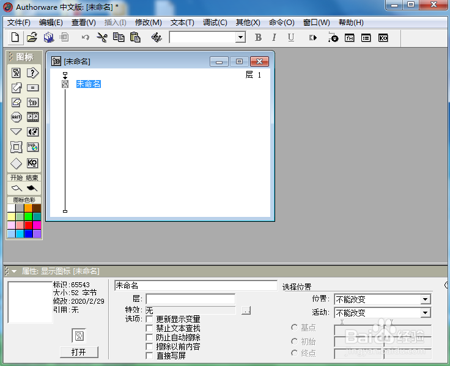Toggle Bold text style
Screen dimensions: 450x366
[258, 37]
